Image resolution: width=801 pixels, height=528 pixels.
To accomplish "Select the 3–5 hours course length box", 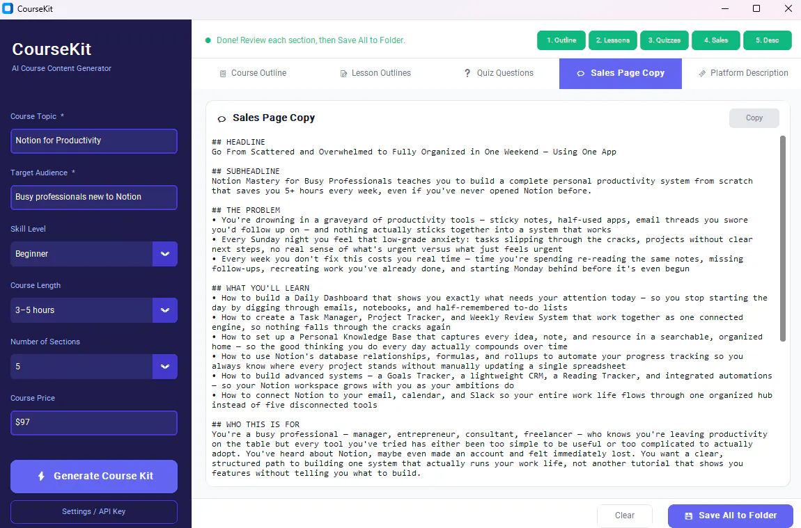I will coord(94,310).
